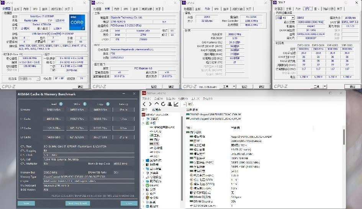This screenshot has height=209, width=362.
Task: Select the DIMM2 Asgard device row
Action: 215,114
